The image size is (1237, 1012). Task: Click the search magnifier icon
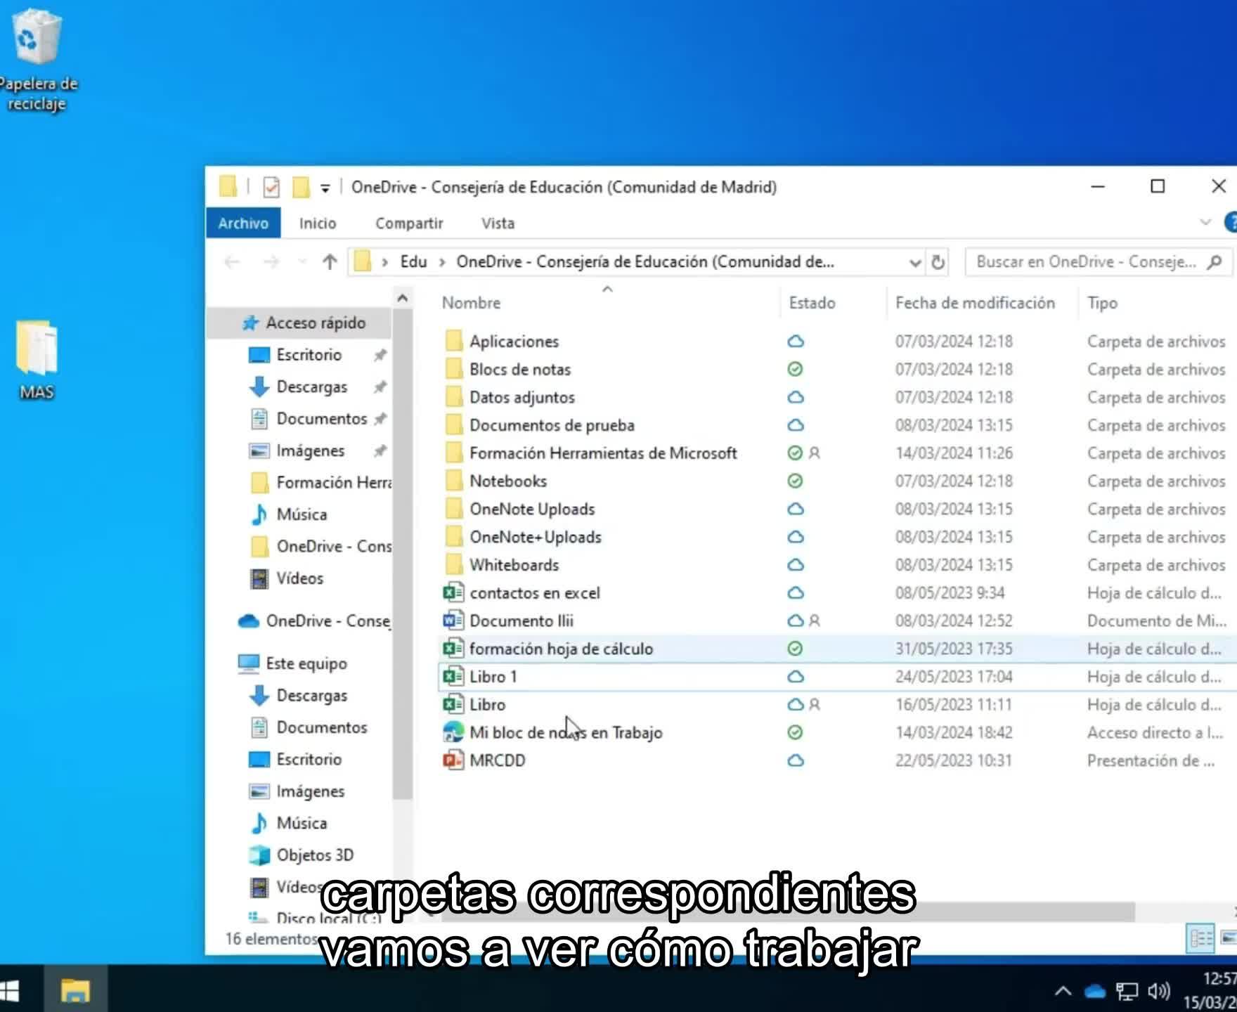tap(1214, 262)
